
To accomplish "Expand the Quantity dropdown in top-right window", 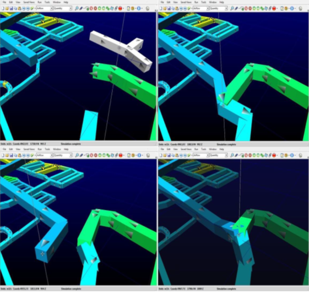I will (x=219, y=8).
